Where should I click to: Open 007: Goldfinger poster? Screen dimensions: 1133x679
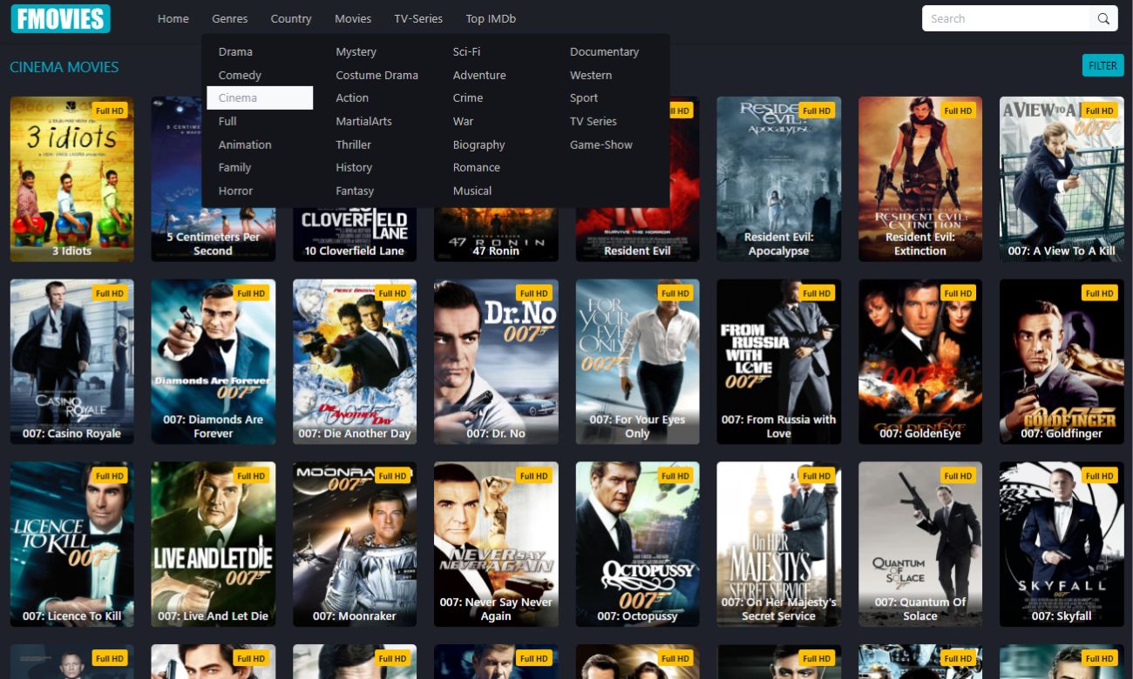(x=1061, y=361)
